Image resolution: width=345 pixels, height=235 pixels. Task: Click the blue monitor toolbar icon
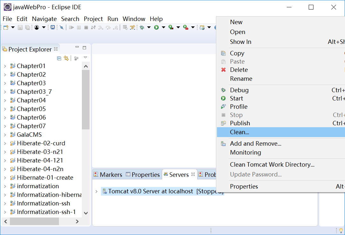pos(53,27)
